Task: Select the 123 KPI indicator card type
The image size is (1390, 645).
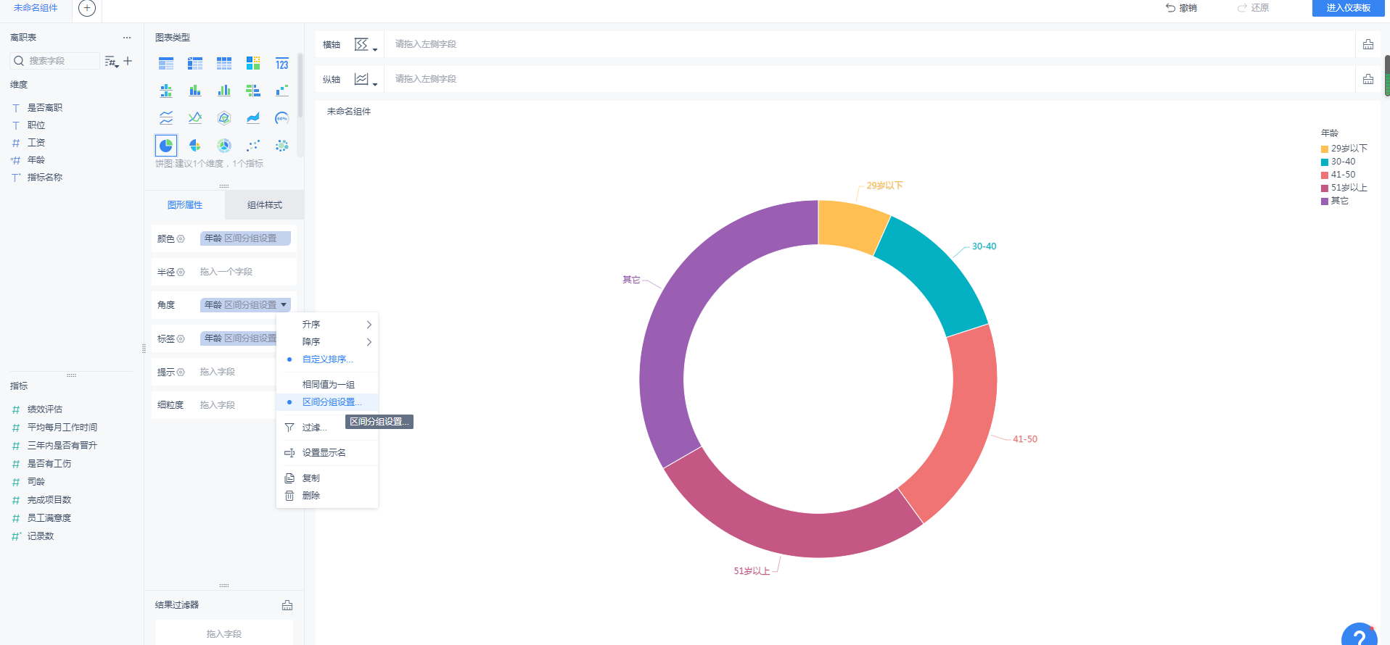Action: coord(282,64)
